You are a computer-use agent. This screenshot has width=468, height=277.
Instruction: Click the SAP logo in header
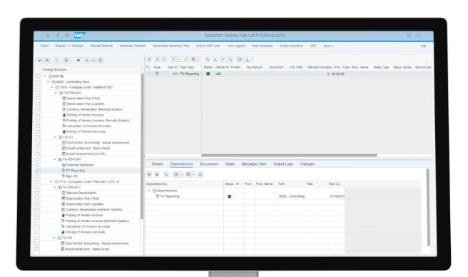79,35
